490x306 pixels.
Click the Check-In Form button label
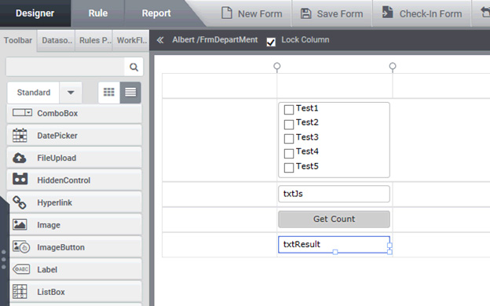tap(430, 14)
